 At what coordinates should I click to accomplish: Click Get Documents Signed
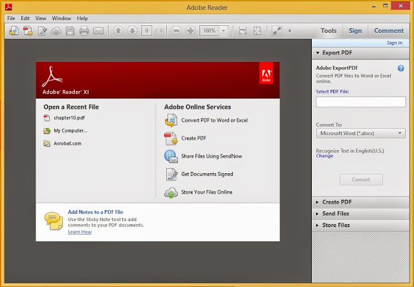[207, 174]
